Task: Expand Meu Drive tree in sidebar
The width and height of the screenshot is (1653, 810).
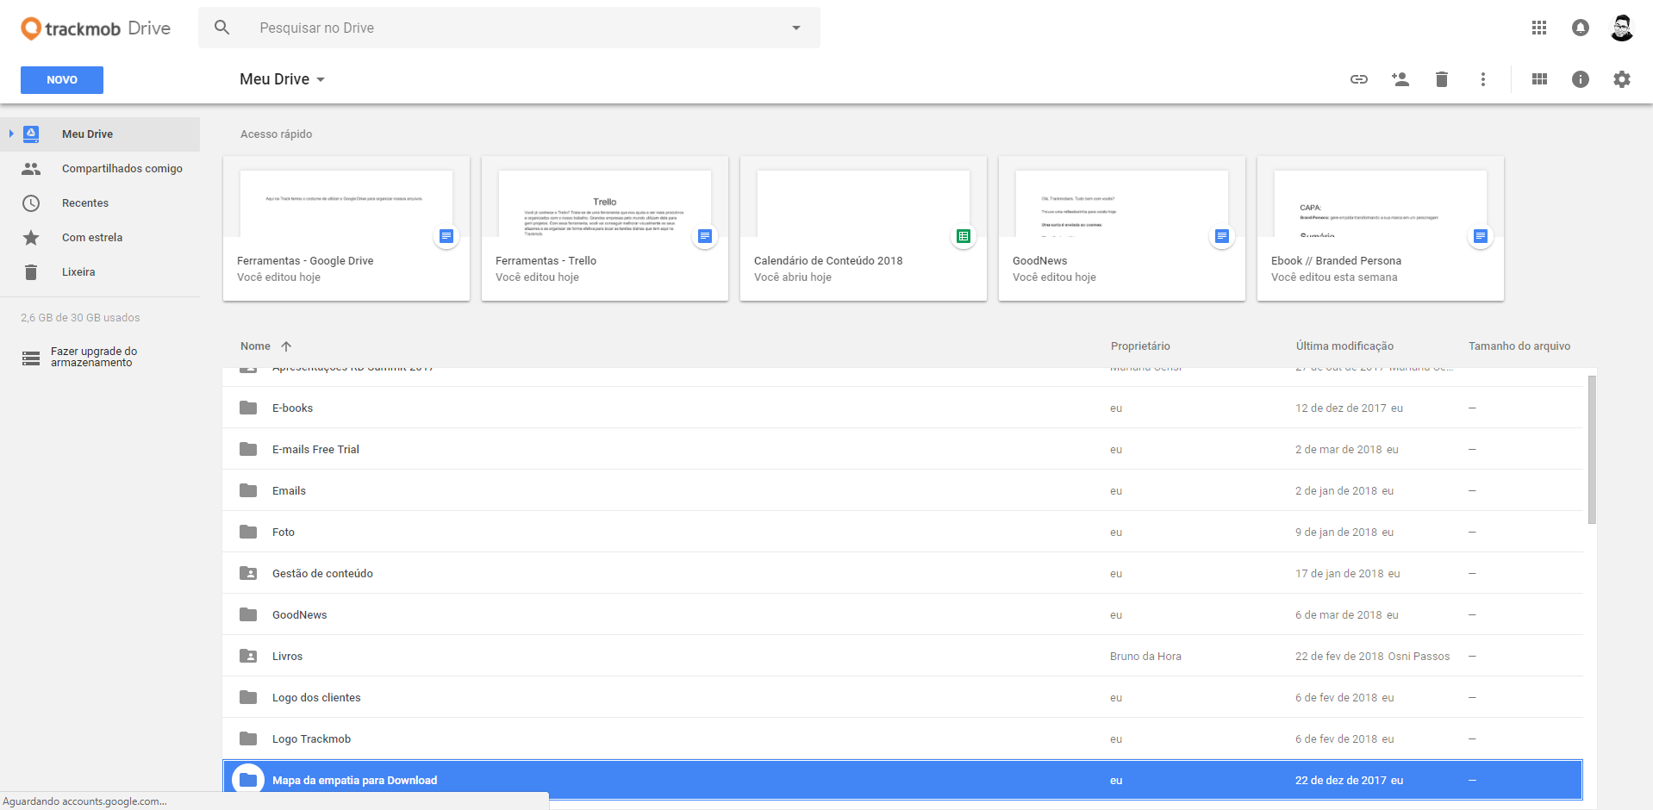Action: coord(10,134)
